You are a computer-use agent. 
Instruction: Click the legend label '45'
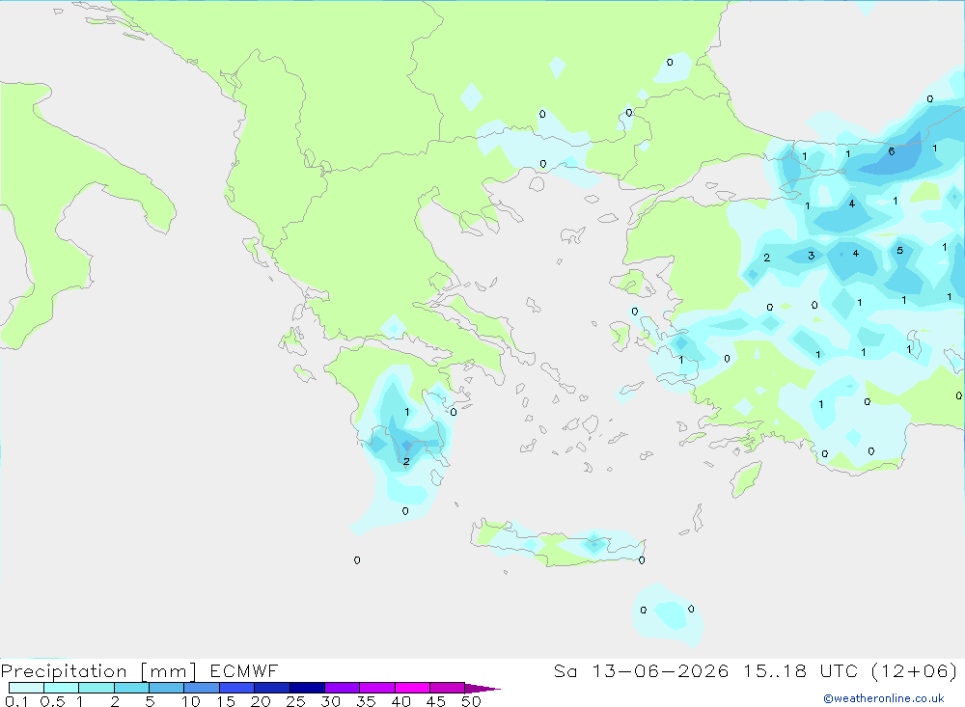(x=436, y=701)
